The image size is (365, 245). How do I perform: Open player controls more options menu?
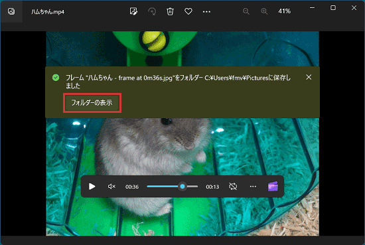[253, 187]
